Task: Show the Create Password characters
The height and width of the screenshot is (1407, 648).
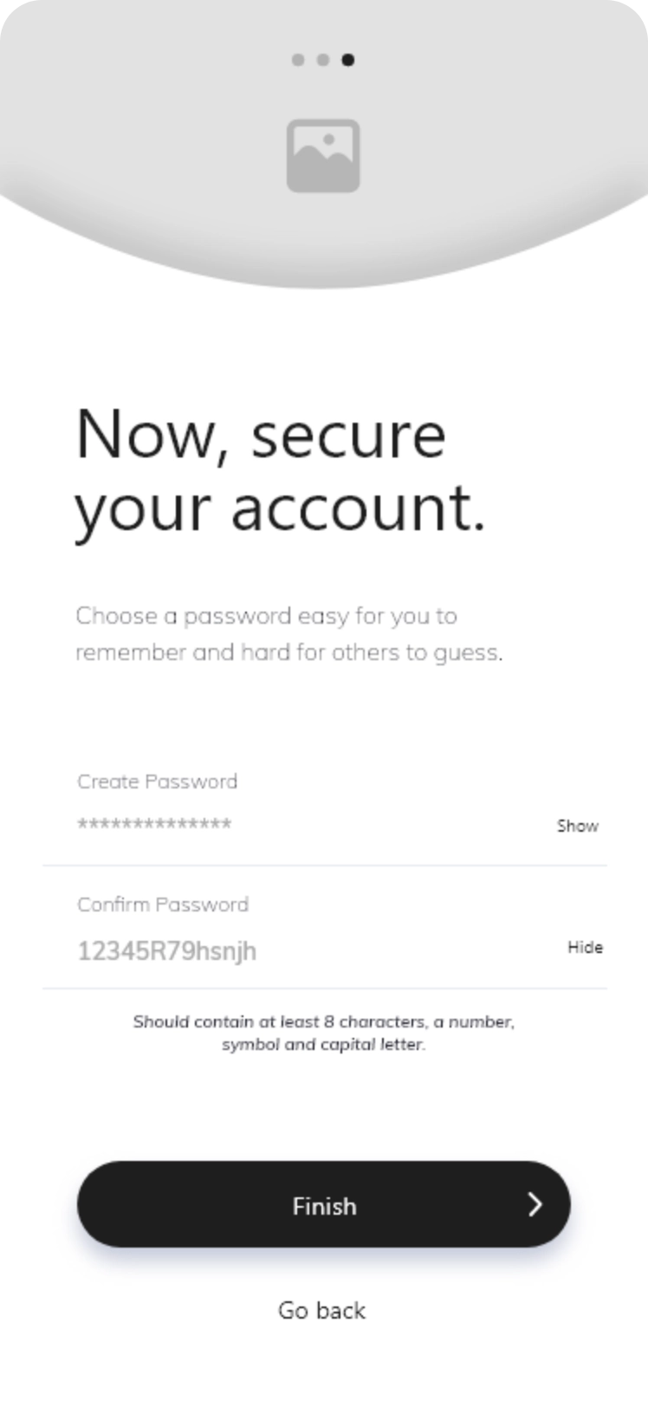Action: (577, 826)
